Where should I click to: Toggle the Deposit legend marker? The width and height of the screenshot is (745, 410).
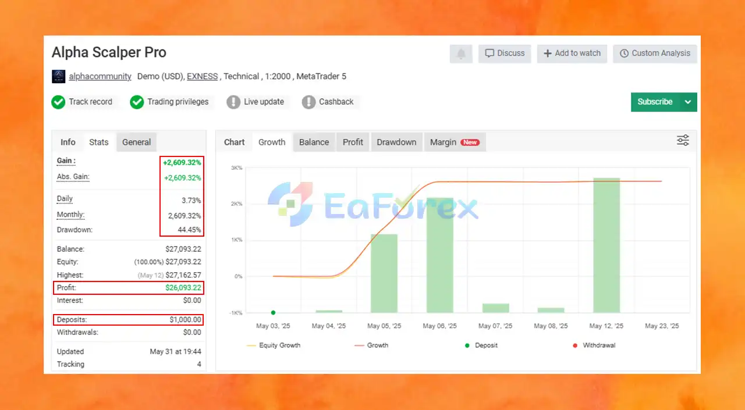tap(481, 345)
